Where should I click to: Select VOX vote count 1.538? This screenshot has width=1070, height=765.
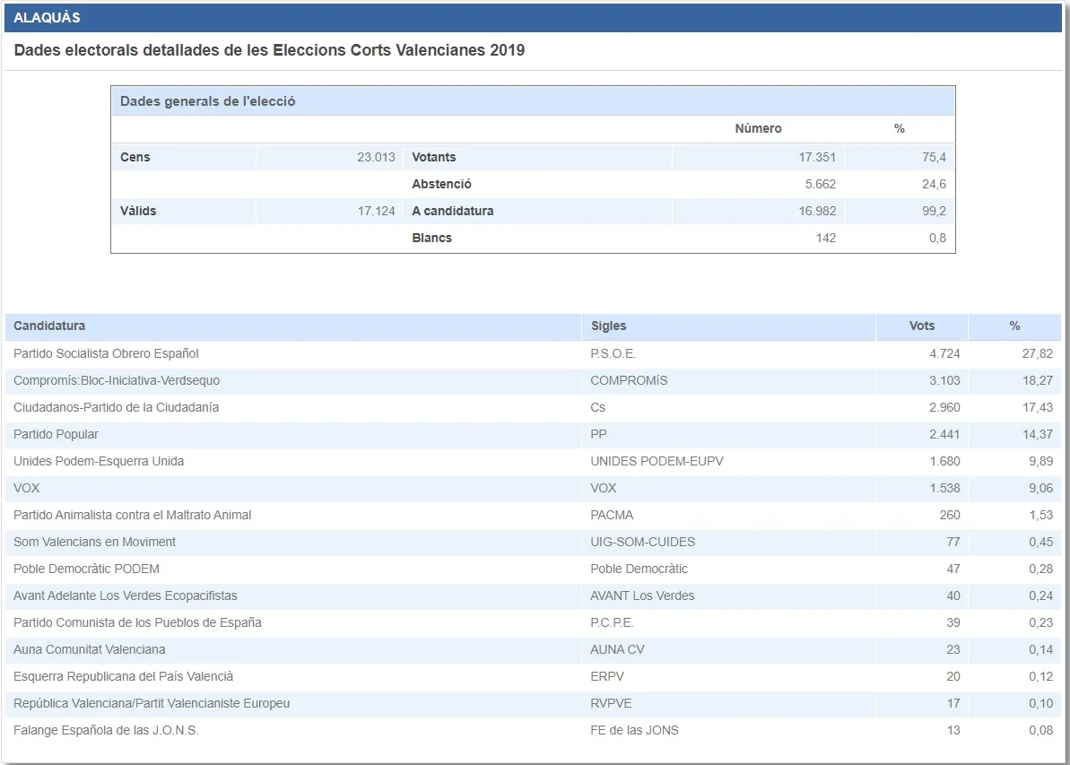[944, 488]
